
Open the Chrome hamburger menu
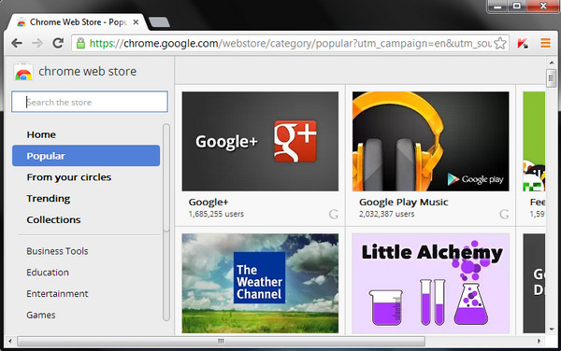pyautogui.click(x=545, y=43)
